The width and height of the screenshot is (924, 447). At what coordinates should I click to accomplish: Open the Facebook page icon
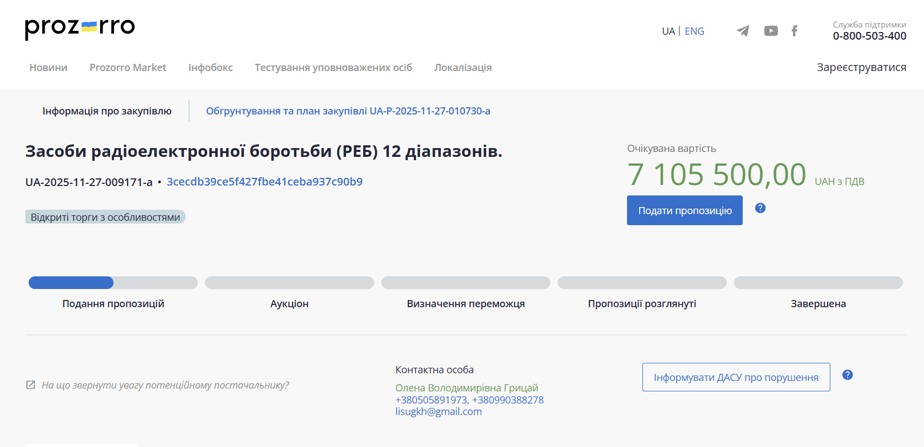click(795, 31)
